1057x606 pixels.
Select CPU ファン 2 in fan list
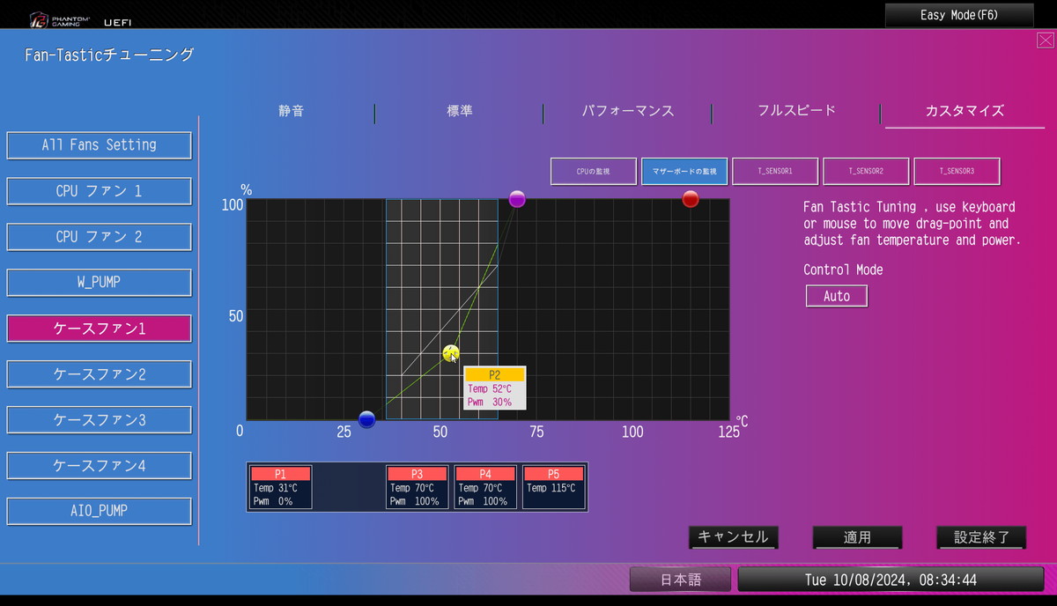pyautogui.click(x=100, y=237)
